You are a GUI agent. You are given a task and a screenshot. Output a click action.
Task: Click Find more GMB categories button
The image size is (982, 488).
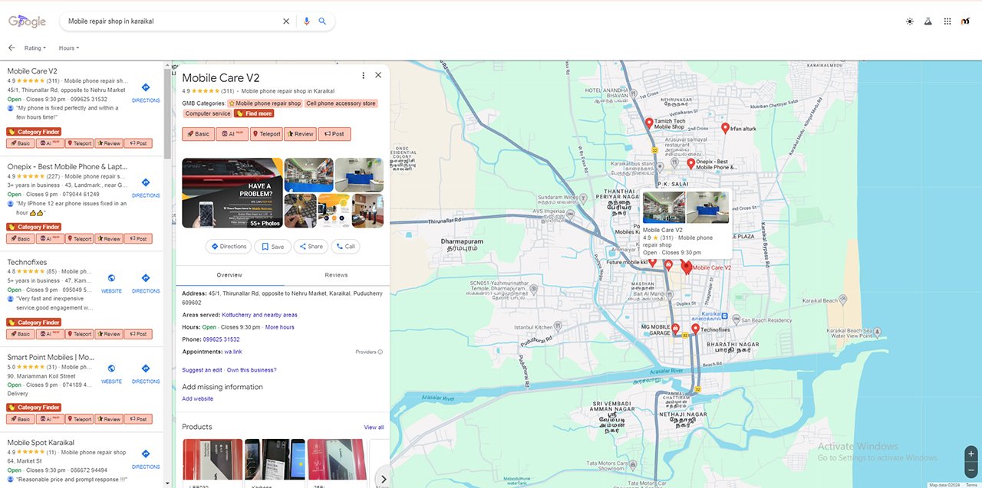[254, 113]
